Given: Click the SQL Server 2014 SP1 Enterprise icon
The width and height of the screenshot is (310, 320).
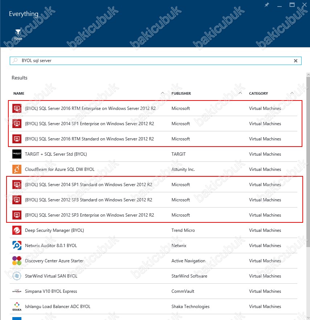Looking at the screenshot, I should [x=17, y=124].
